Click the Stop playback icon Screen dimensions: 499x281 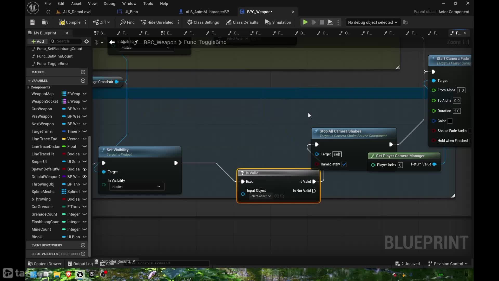coord(322,22)
